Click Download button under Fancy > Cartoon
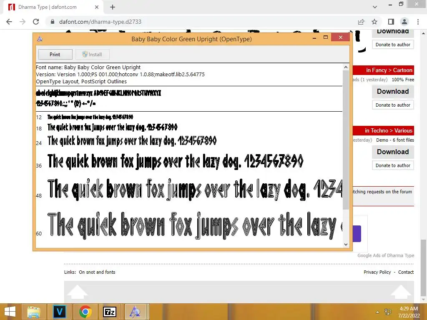The image size is (427, 320). [x=393, y=91]
